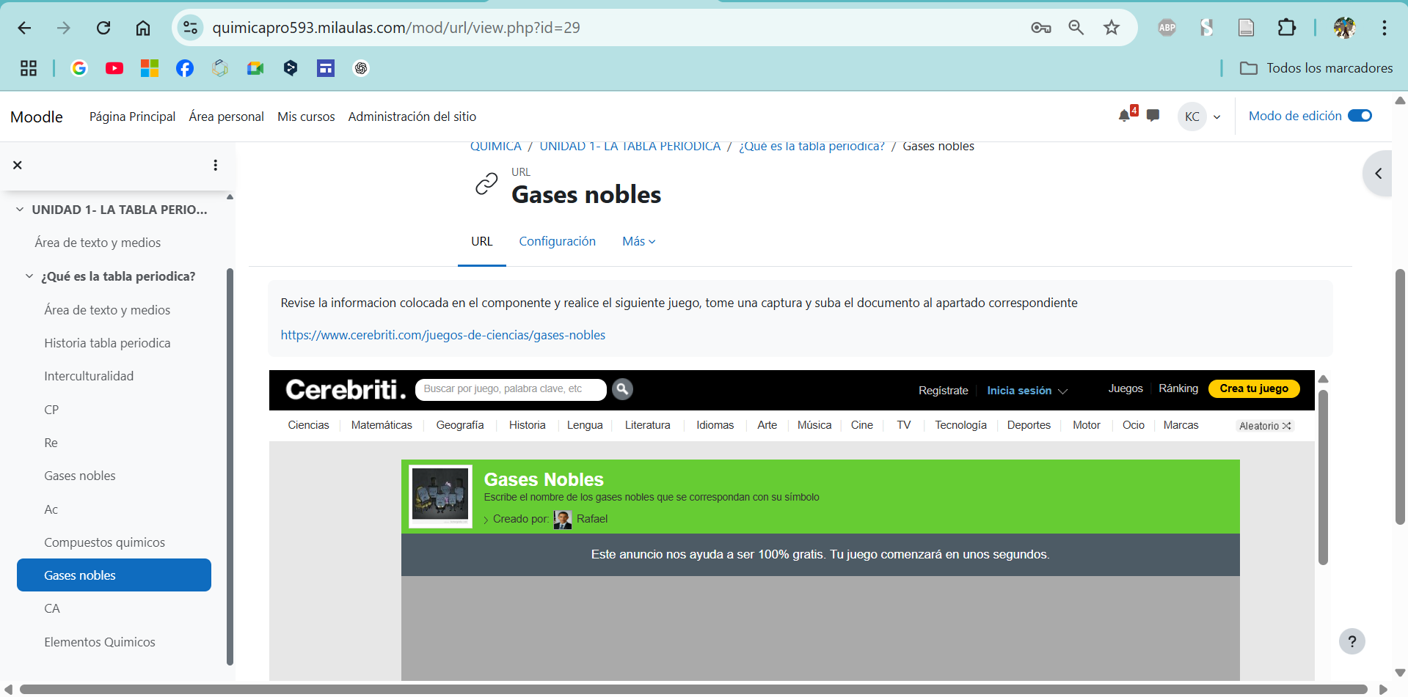The width and height of the screenshot is (1408, 697).
Task: Expand Inicia sesión dropdown on Cerebriti
Action: point(1026,391)
